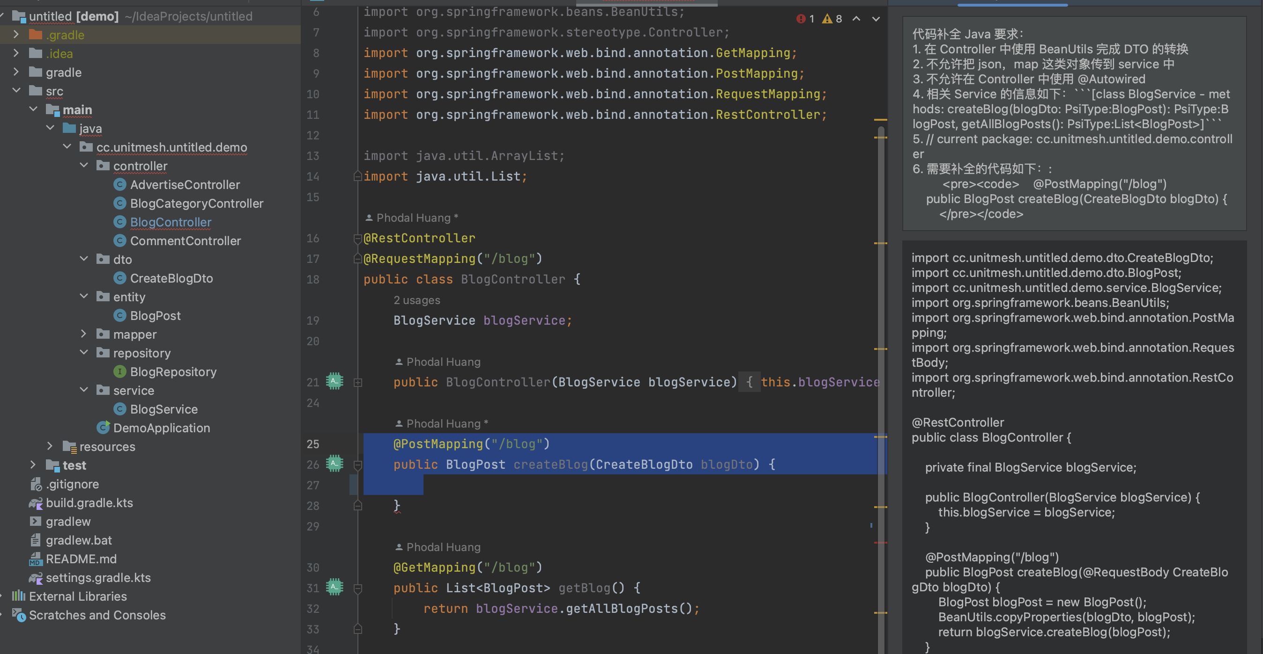Select untitled [demo] project root

(74, 16)
